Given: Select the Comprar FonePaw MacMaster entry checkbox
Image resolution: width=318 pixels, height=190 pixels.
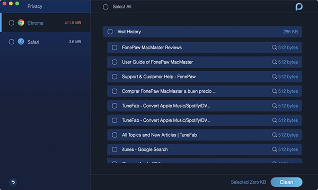Looking at the screenshot, I should pyautogui.click(x=114, y=91).
